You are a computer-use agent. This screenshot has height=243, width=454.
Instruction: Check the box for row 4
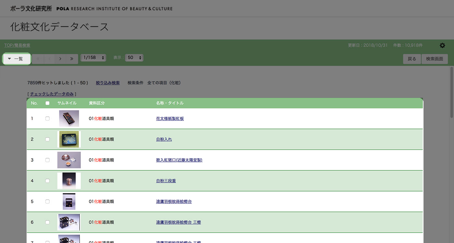tap(47, 181)
